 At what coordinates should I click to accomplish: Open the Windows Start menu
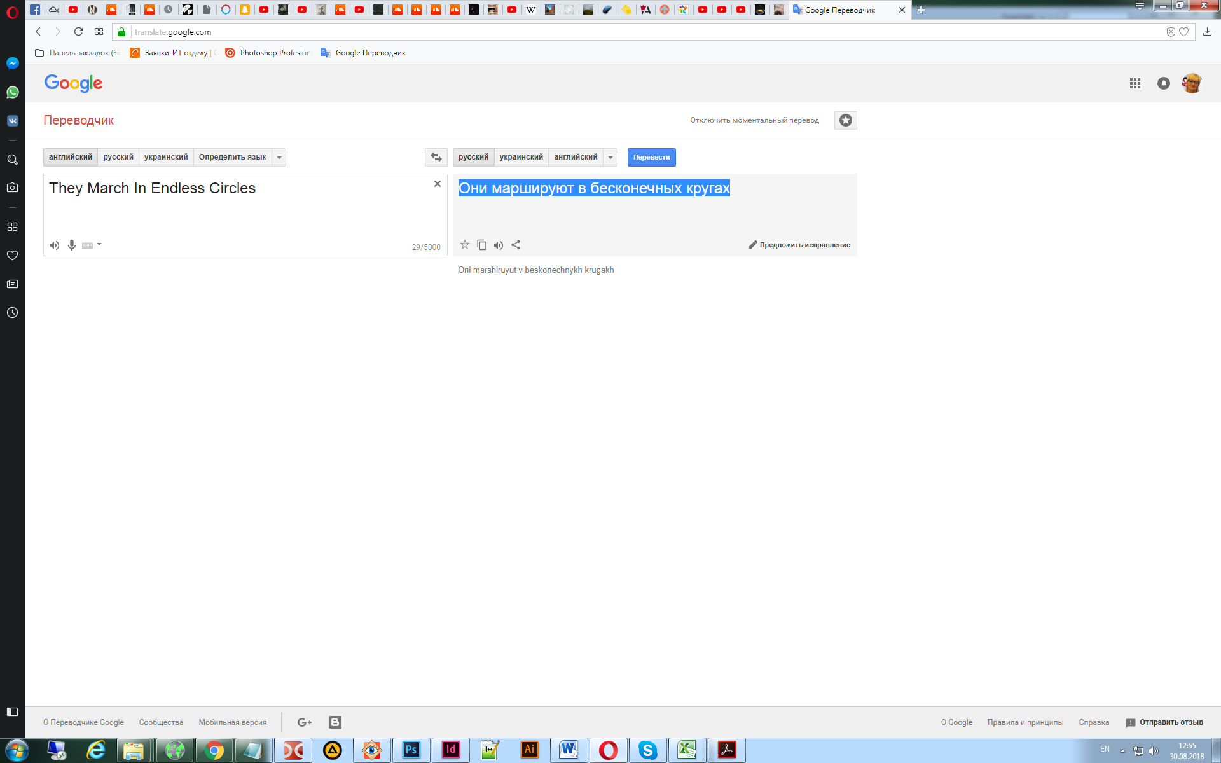click(x=17, y=750)
